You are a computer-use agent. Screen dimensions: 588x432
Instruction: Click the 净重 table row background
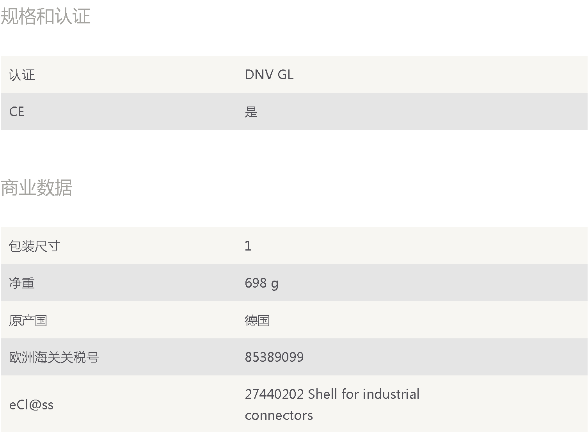[x=294, y=283]
